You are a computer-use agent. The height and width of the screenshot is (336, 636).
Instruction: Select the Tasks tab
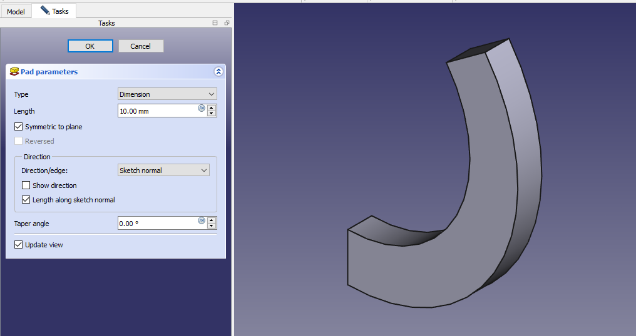pyautogui.click(x=54, y=11)
